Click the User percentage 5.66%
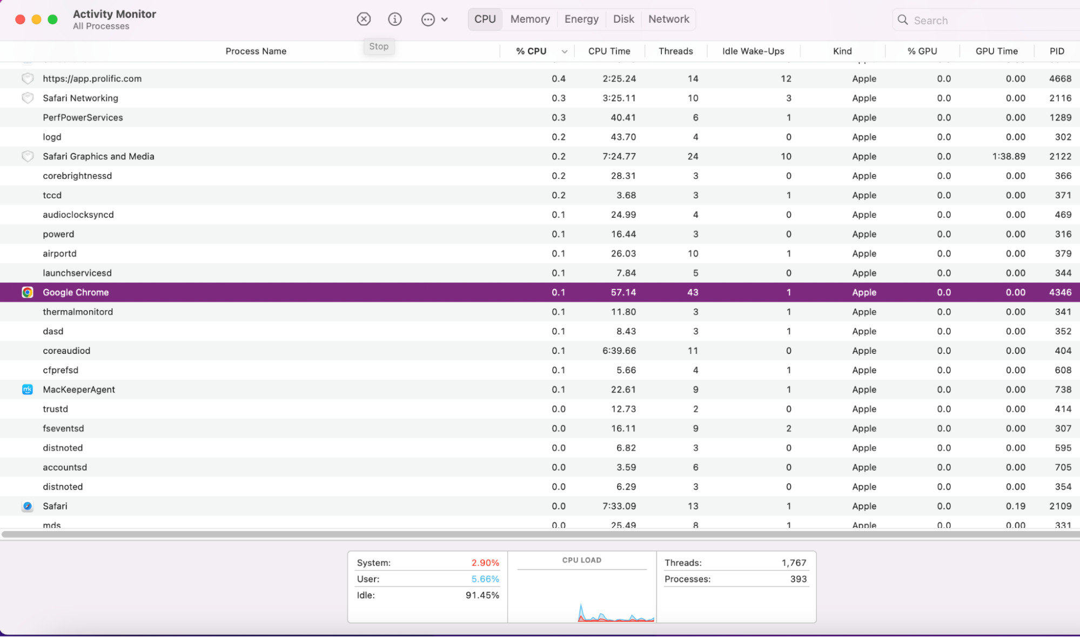This screenshot has height=637, width=1080. [x=485, y=579]
